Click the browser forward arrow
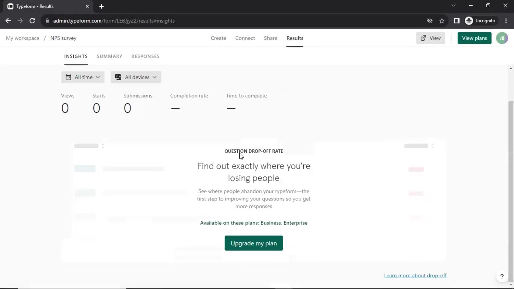 (20, 21)
